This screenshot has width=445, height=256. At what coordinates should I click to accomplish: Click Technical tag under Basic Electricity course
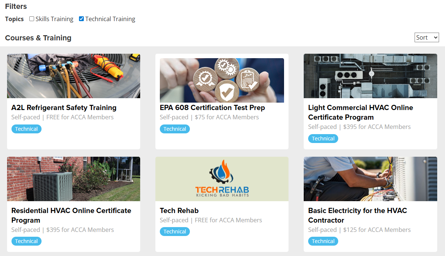[x=323, y=241]
